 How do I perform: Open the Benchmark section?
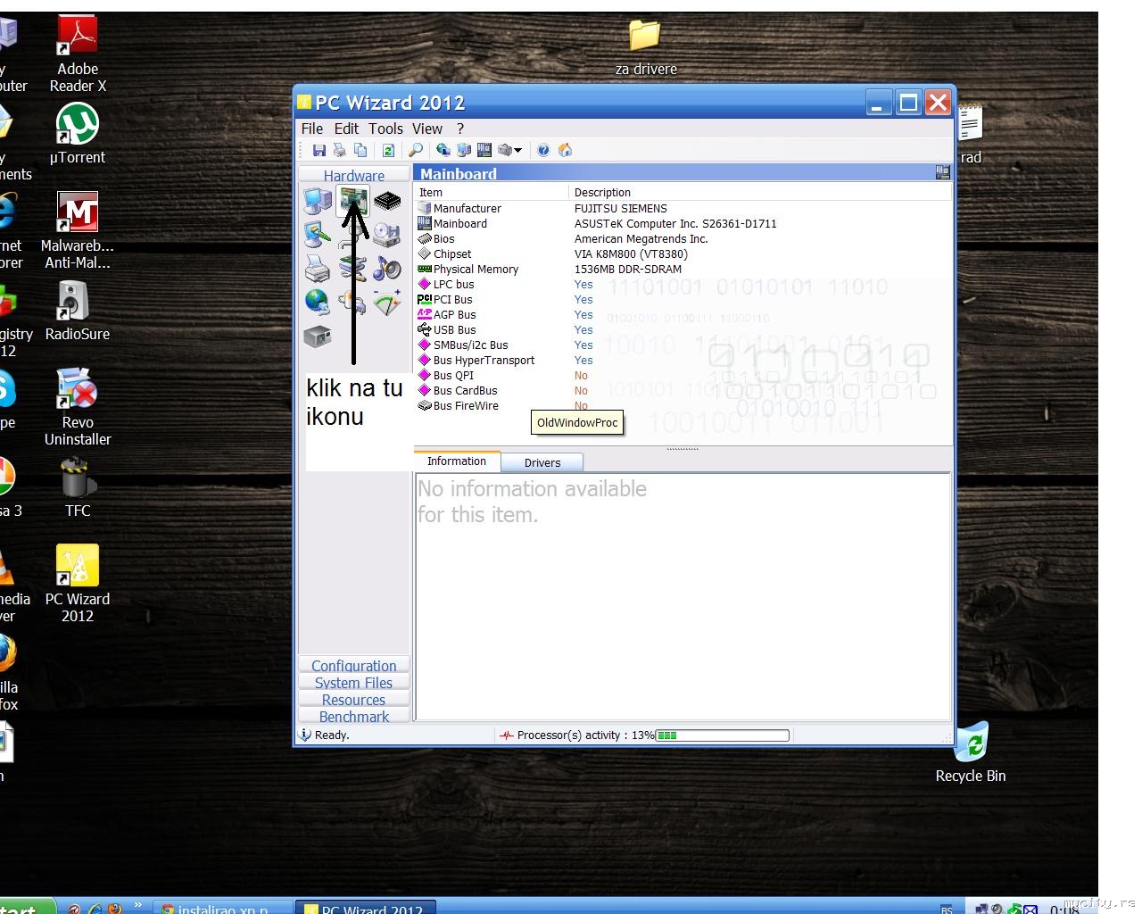pyautogui.click(x=354, y=717)
